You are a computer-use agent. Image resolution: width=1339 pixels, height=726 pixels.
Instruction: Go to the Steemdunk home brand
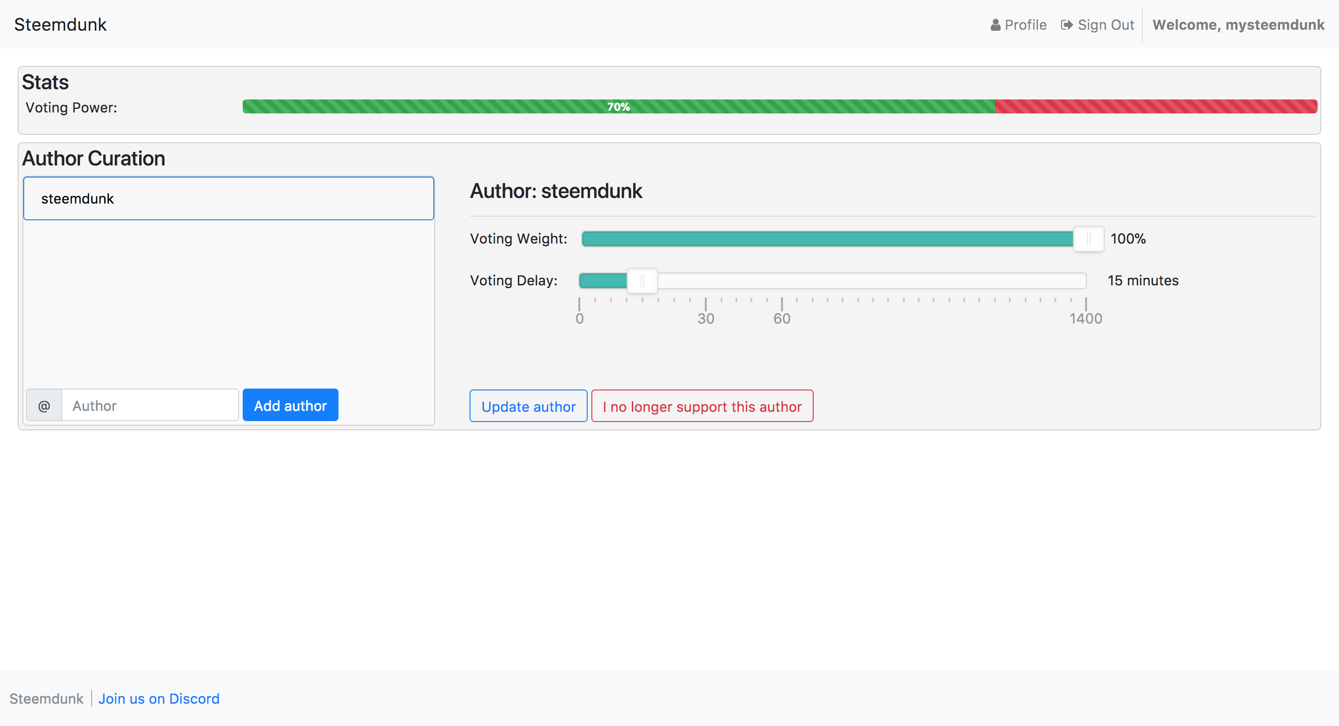60,25
